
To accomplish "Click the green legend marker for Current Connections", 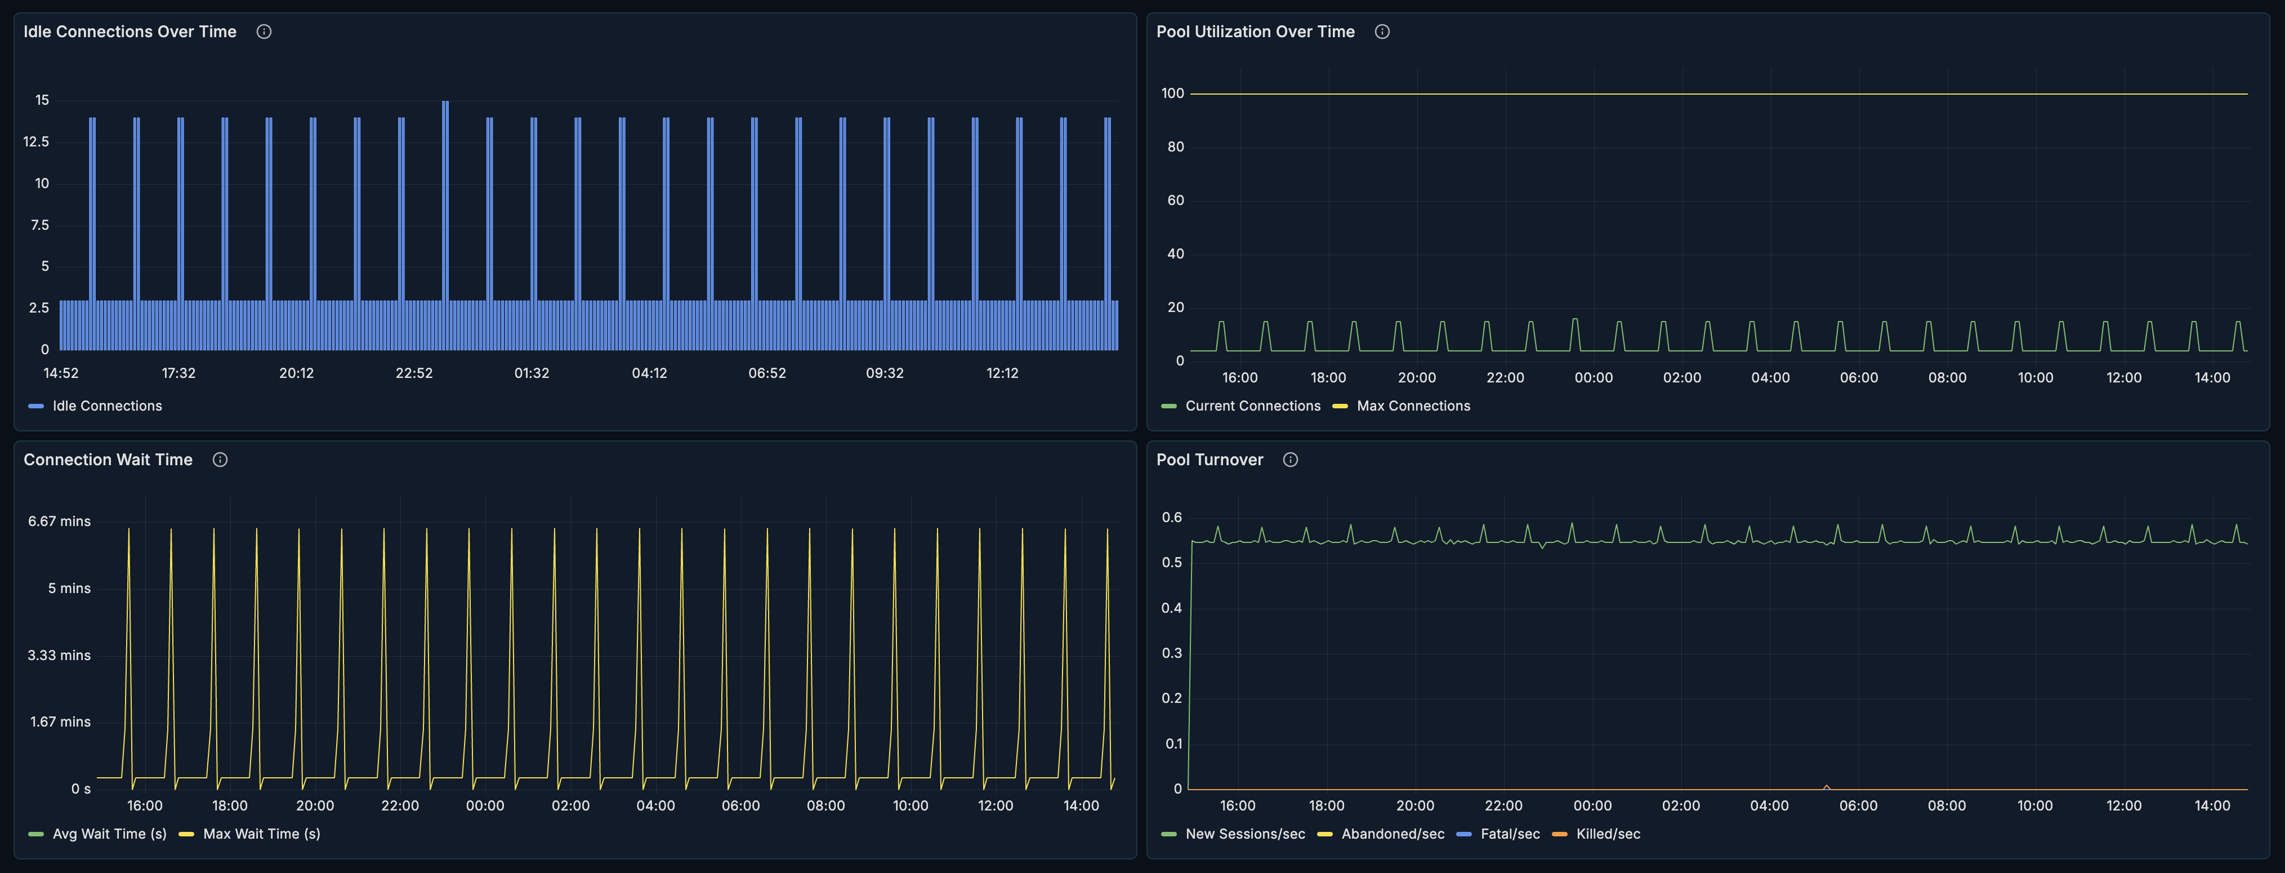I will pos(1167,406).
